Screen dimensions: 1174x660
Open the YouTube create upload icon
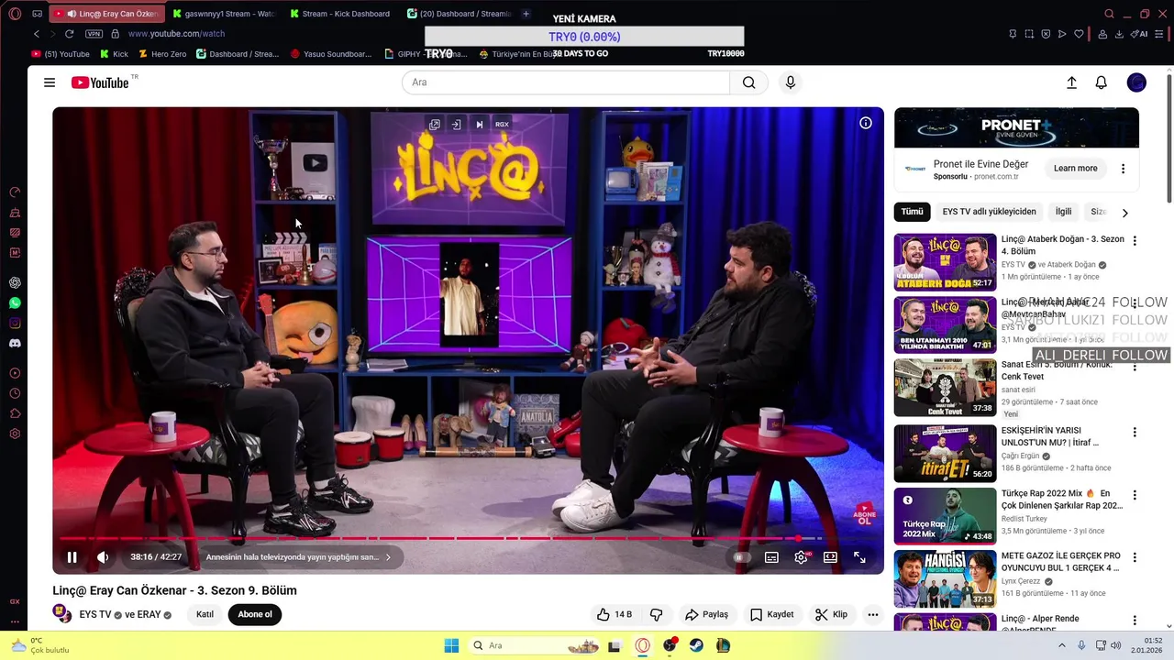click(1071, 82)
